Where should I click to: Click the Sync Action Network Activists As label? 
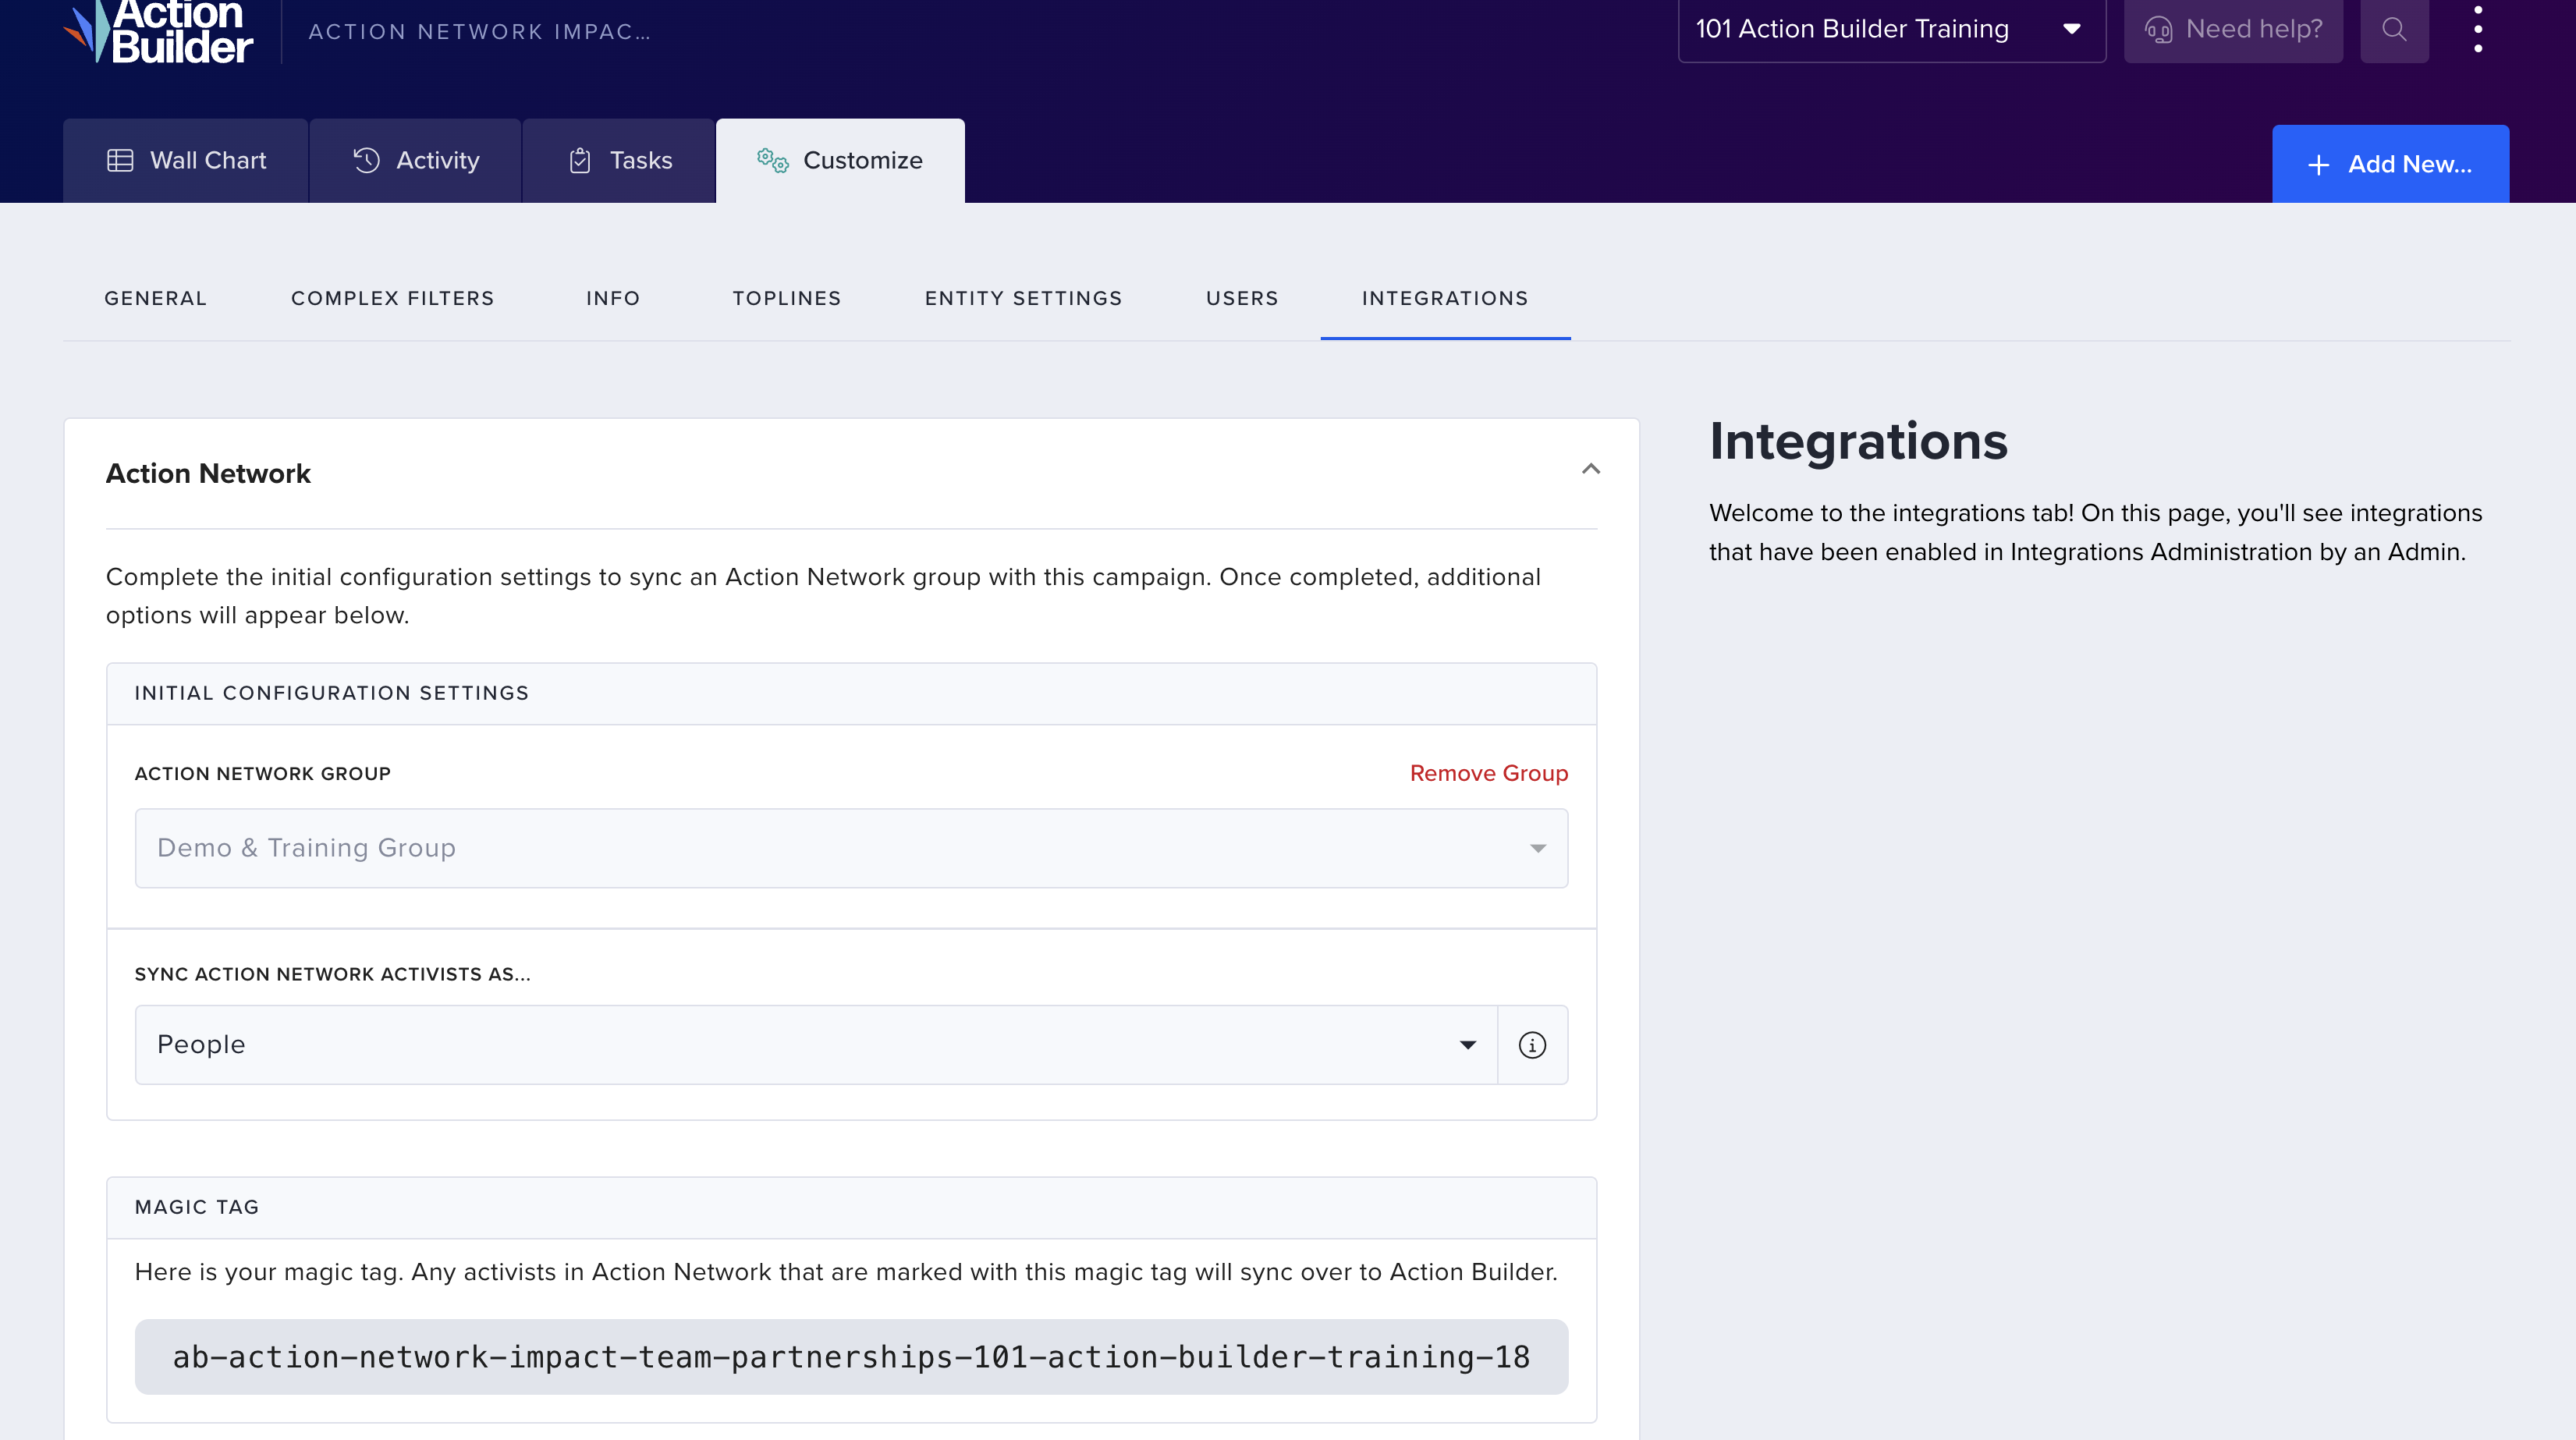tap(332, 974)
